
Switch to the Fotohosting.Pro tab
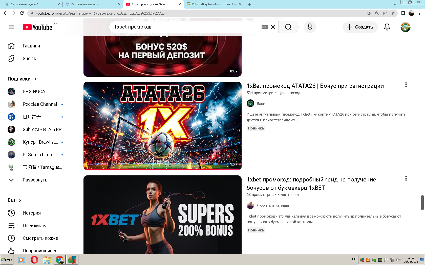(x=214, y=4)
